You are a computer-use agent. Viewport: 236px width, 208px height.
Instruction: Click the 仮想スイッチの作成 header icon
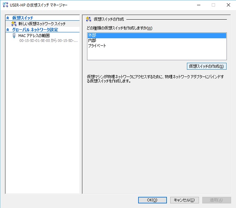(x=88, y=19)
